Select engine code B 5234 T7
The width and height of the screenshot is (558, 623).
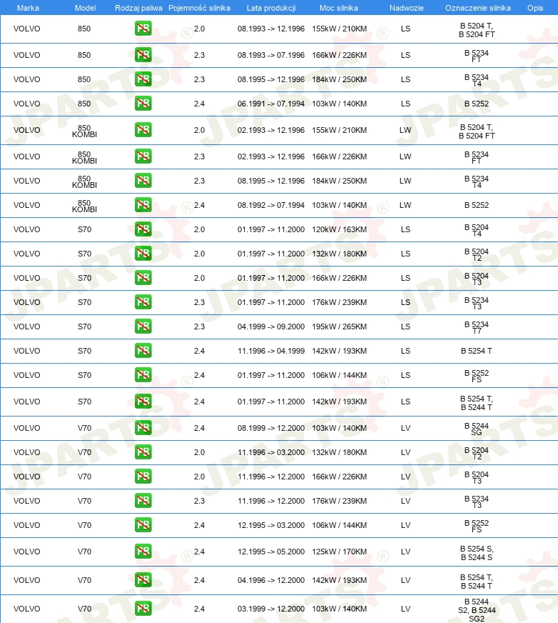pyautogui.click(x=477, y=327)
